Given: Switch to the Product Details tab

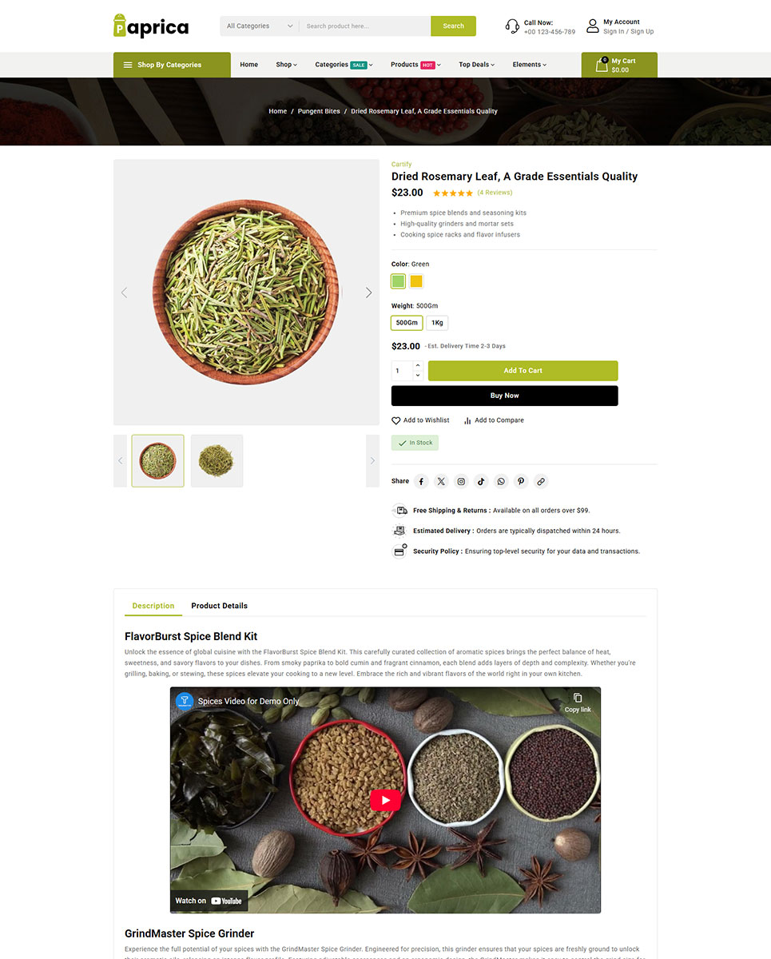Looking at the screenshot, I should (x=220, y=606).
